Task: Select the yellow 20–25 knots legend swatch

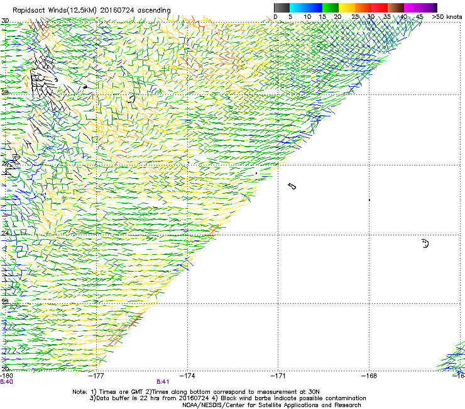Action: tap(347, 8)
